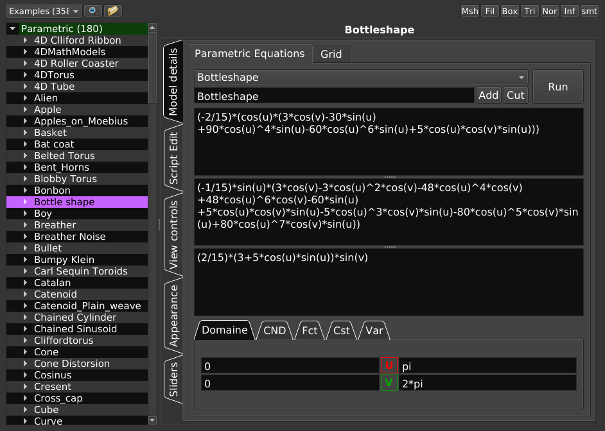Select the Domaine tab
This screenshot has width=605, height=431.
pos(225,330)
